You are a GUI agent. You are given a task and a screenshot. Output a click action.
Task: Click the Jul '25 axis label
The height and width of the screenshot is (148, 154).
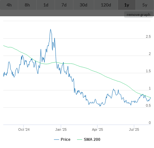click(x=134, y=129)
